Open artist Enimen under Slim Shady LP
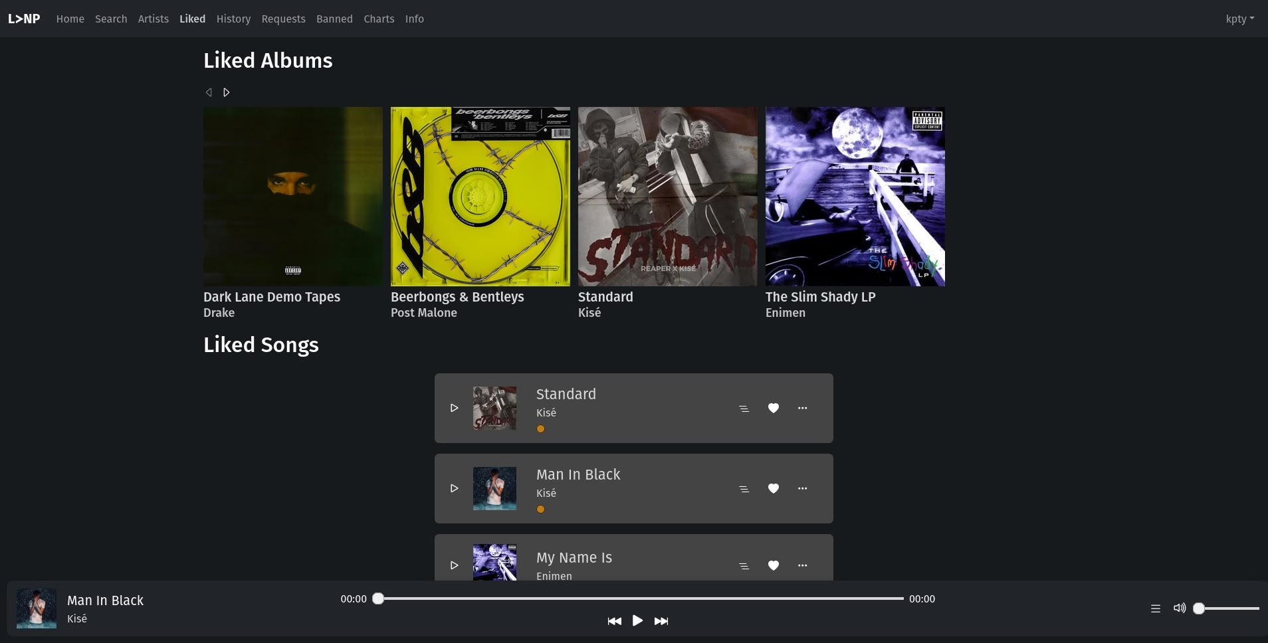 (786, 313)
